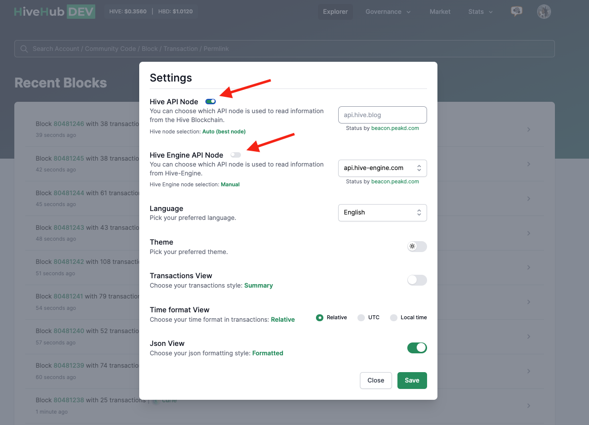Open the Market page

tap(440, 12)
